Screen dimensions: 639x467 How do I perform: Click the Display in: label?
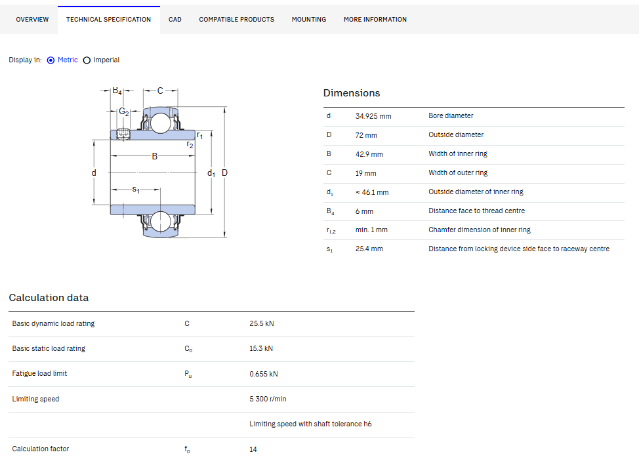(x=25, y=60)
